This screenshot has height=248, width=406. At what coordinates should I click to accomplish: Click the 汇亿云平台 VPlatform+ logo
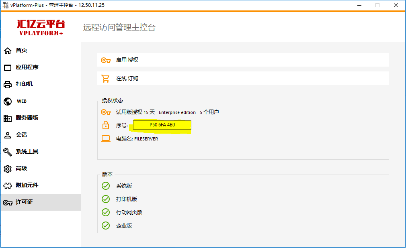(x=41, y=27)
